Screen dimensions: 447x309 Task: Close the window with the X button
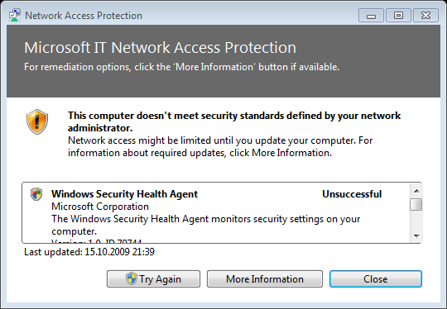click(425, 16)
